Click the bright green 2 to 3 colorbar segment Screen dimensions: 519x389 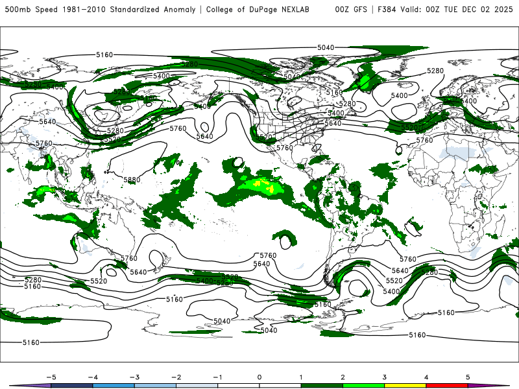click(x=363, y=386)
